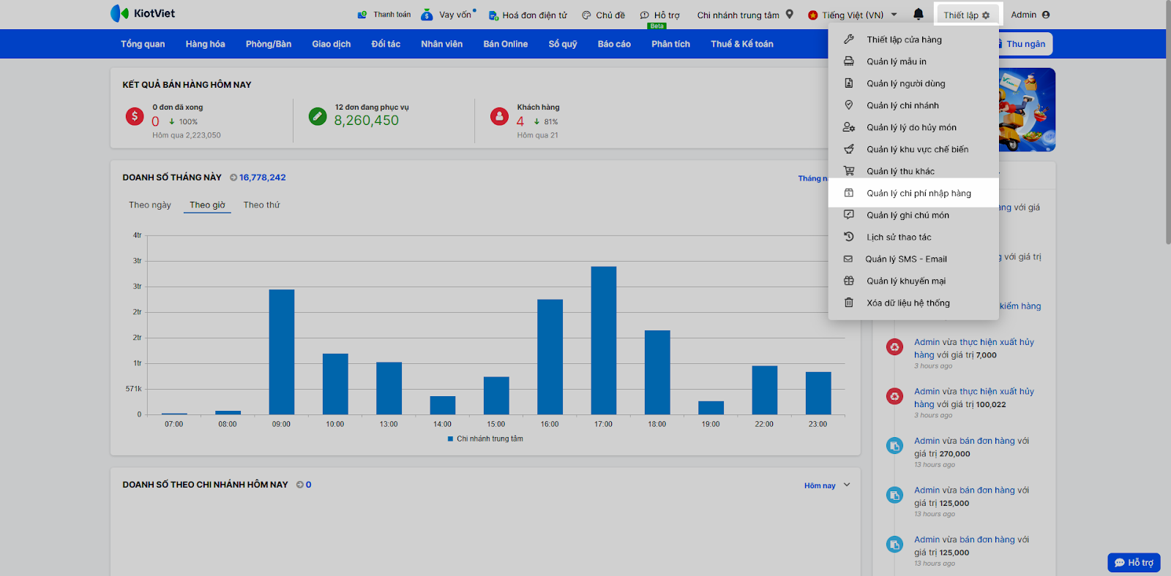The height and width of the screenshot is (576, 1171).
Task: Click the branch location pin icon
Action: point(789,14)
